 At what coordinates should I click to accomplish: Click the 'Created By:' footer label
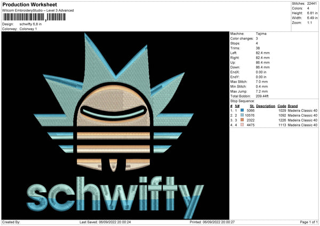click(11, 222)
